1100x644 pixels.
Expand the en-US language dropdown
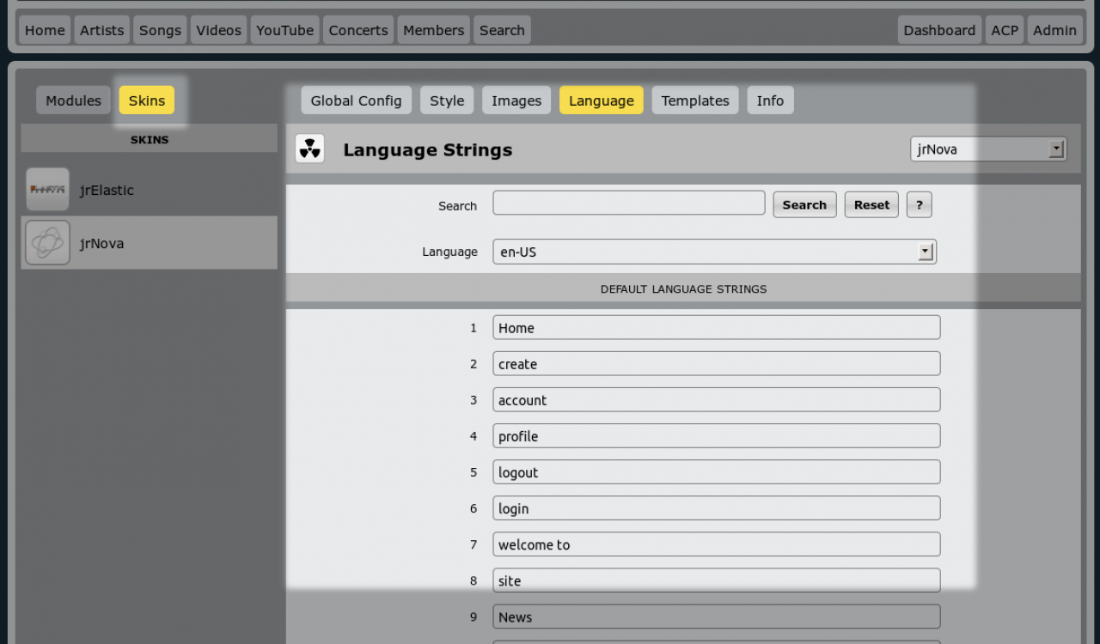[713, 252]
